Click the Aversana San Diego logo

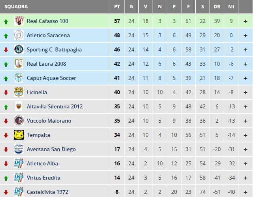(19, 149)
